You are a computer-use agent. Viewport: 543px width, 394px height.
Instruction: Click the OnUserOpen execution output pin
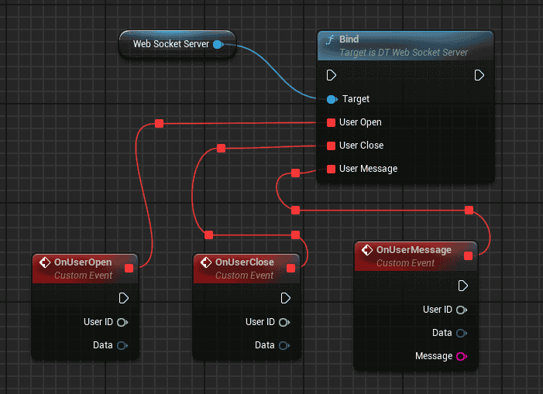[124, 298]
